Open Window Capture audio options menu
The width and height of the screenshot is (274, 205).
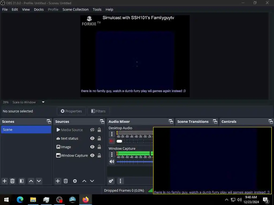pos(112,155)
